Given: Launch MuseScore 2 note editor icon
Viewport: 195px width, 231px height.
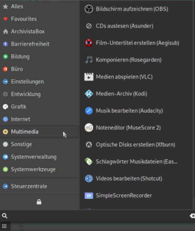Looking at the screenshot, I should [89, 128].
